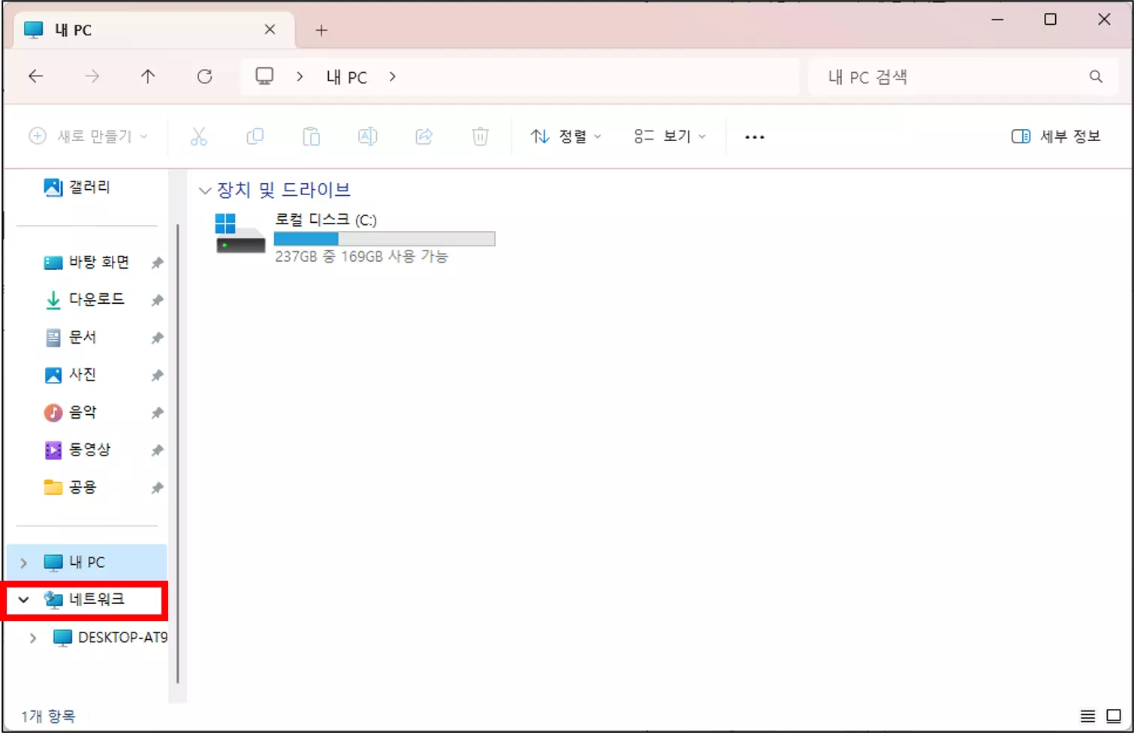1134x733 pixels.
Task: Expand the 내 PC tree node
Action: point(24,563)
